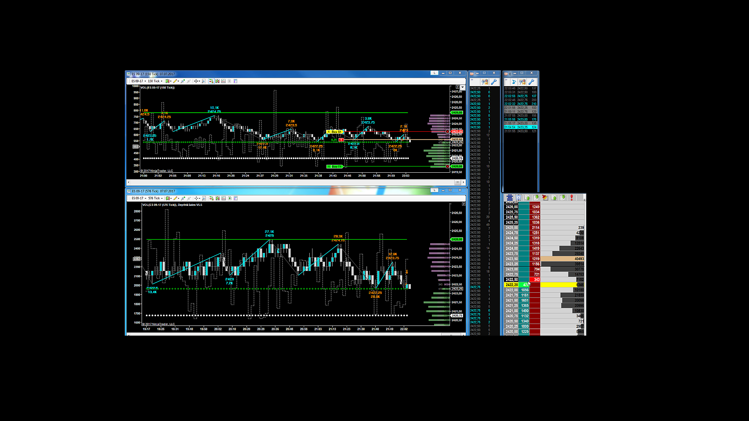Viewport: 749px width, 421px height.
Task: Open wrench properties in Time & Sales window
Action: tap(531, 82)
